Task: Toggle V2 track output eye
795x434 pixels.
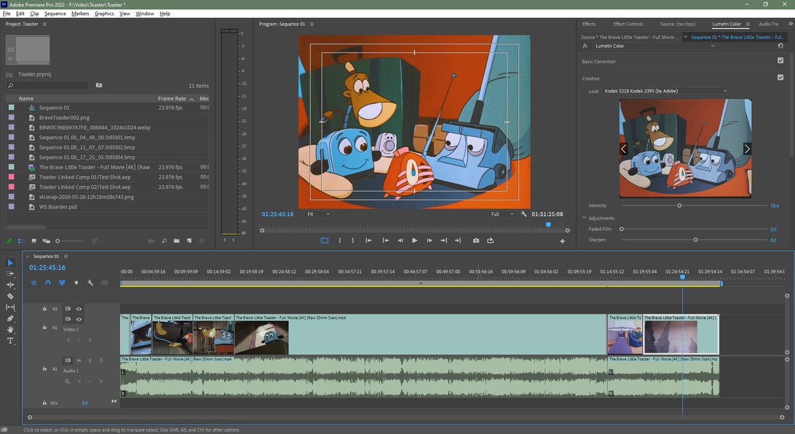Action: 79,309
